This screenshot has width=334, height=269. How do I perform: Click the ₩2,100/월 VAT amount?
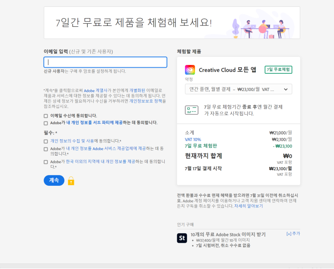point(282,139)
